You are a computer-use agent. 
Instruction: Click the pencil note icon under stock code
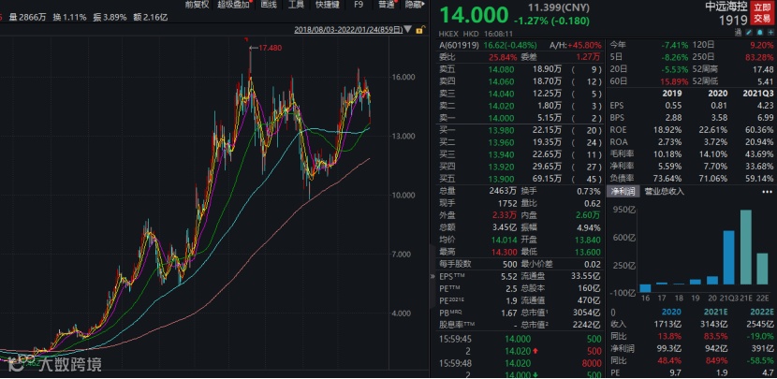[750, 32]
